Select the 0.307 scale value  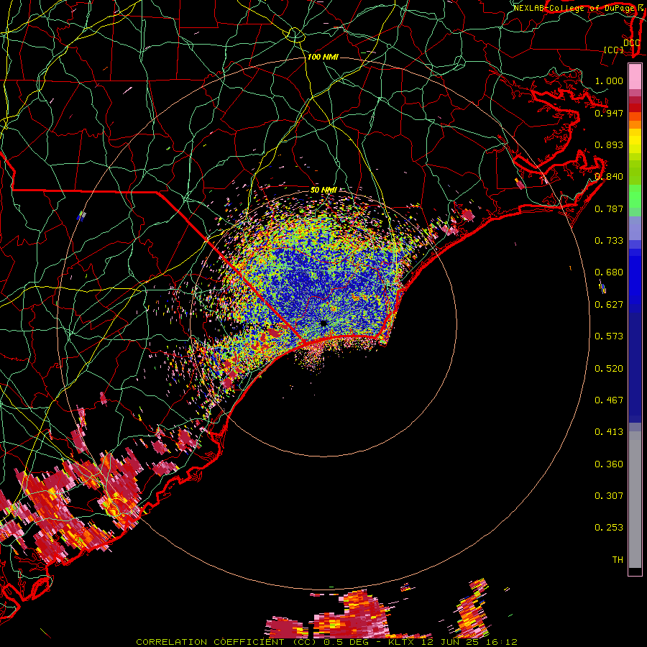click(x=609, y=496)
